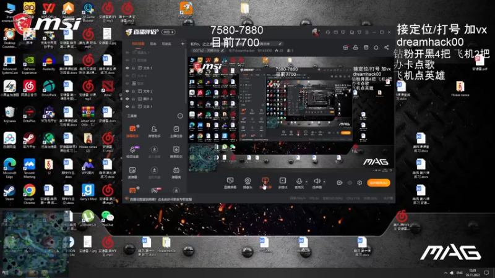The height and width of the screenshot is (278, 495).
Task: Open the hamburger menu in title bar
Action: 366,32
